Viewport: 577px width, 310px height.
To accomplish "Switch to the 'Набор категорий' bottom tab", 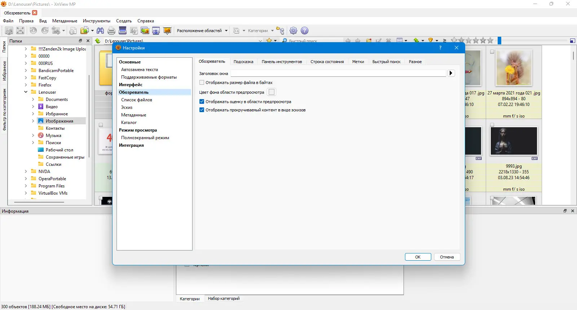I will (224, 298).
